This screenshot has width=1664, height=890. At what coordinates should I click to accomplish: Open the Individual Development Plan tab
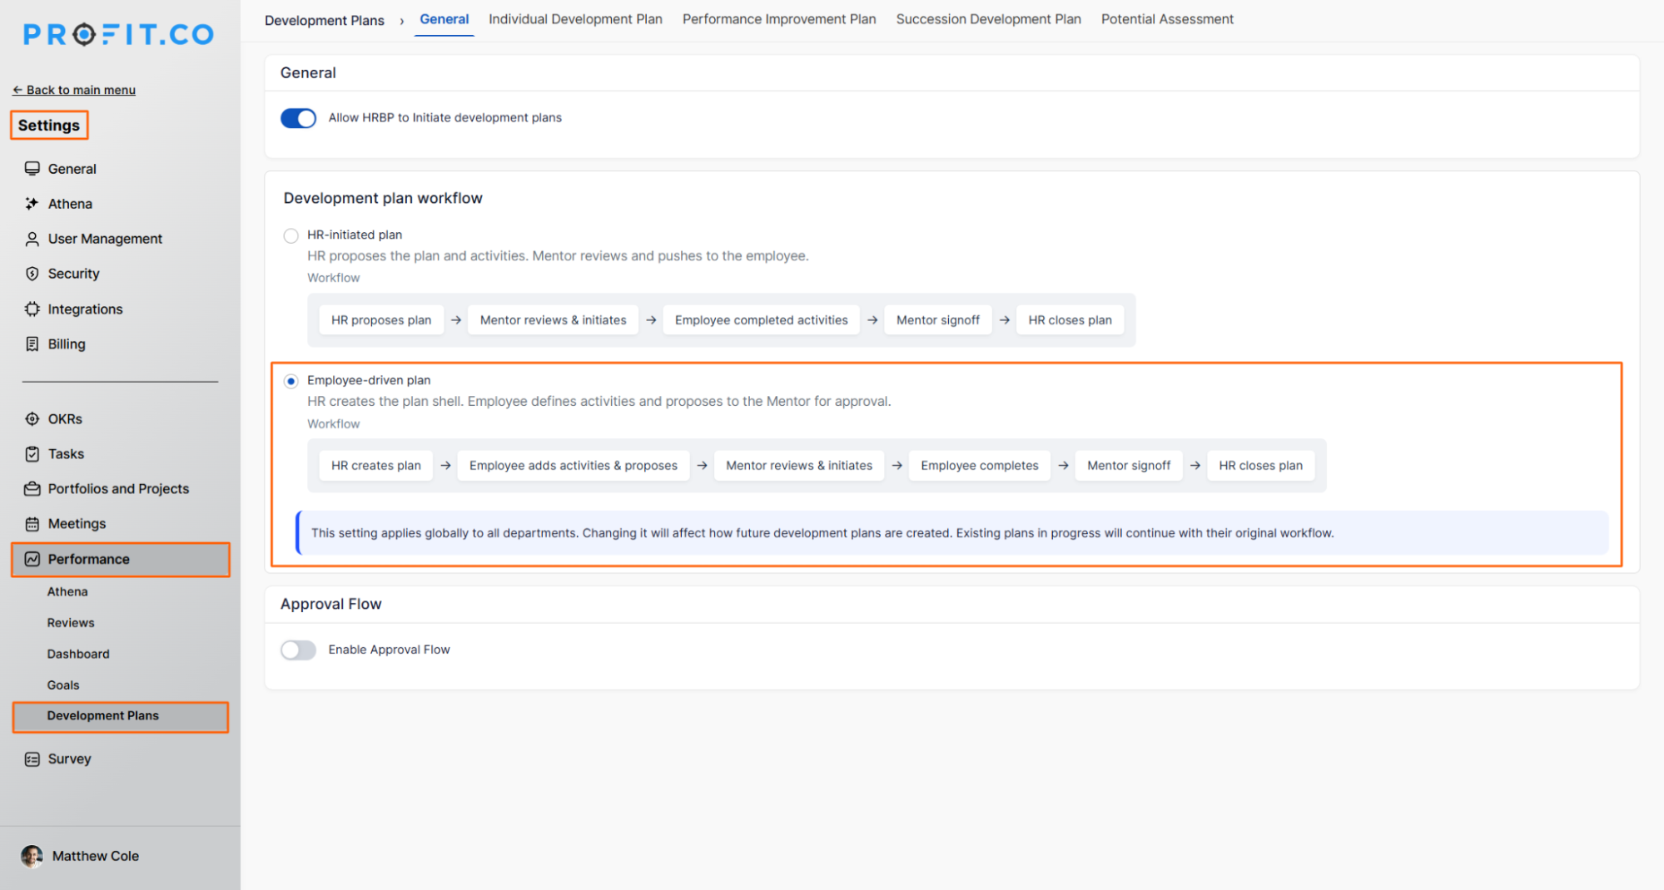click(x=575, y=19)
